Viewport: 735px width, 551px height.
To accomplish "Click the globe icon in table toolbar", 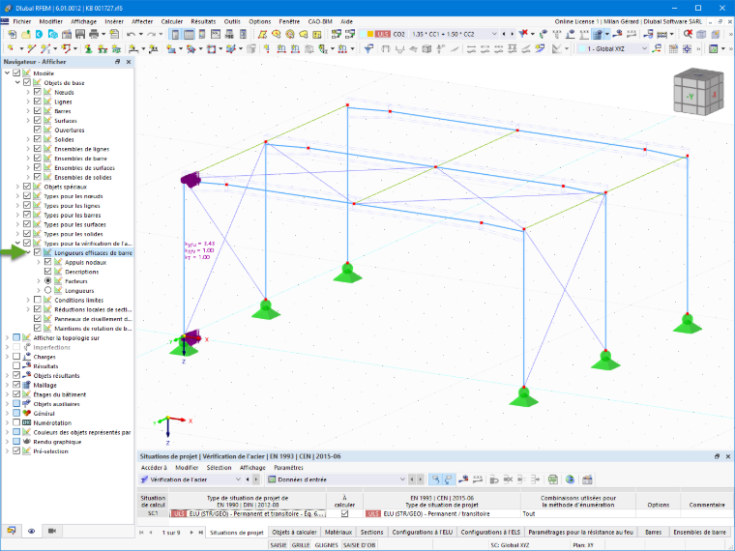I will click(570, 479).
